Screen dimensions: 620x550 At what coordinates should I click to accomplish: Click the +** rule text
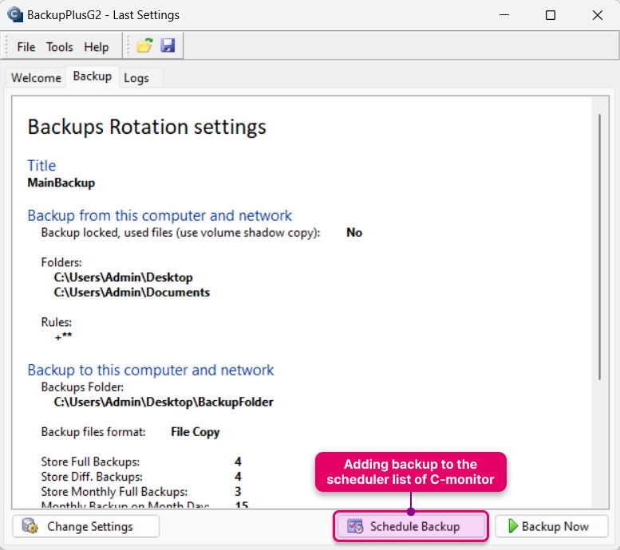point(63,337)
